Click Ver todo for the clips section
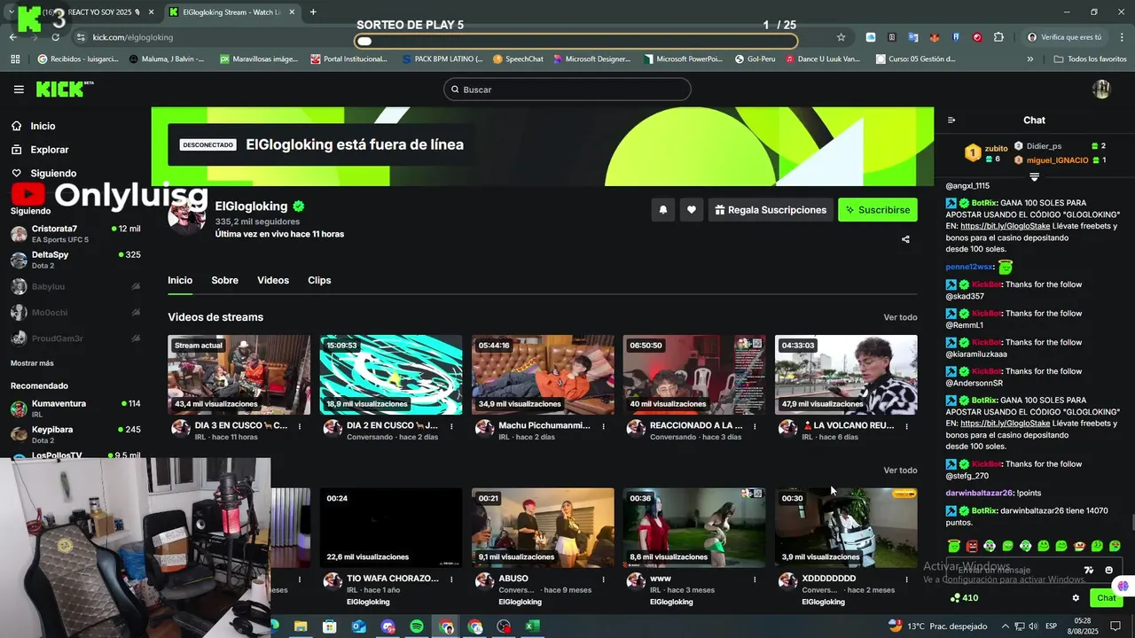Viewport: 1135px width, 638px height. (900, 471)
